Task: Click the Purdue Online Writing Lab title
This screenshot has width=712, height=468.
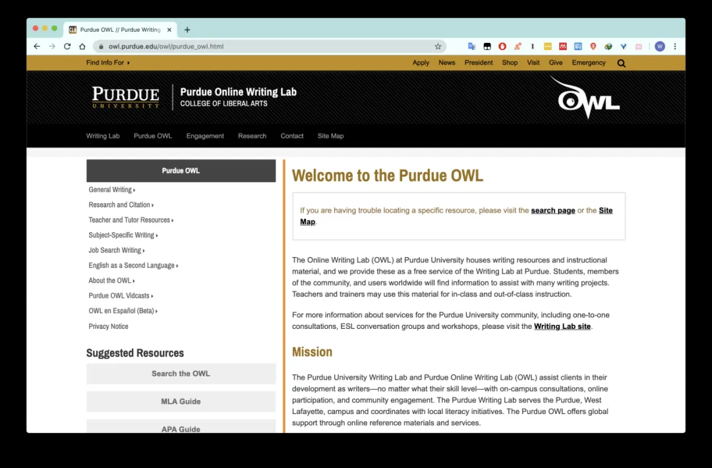Action: click(x=239, y=92)
